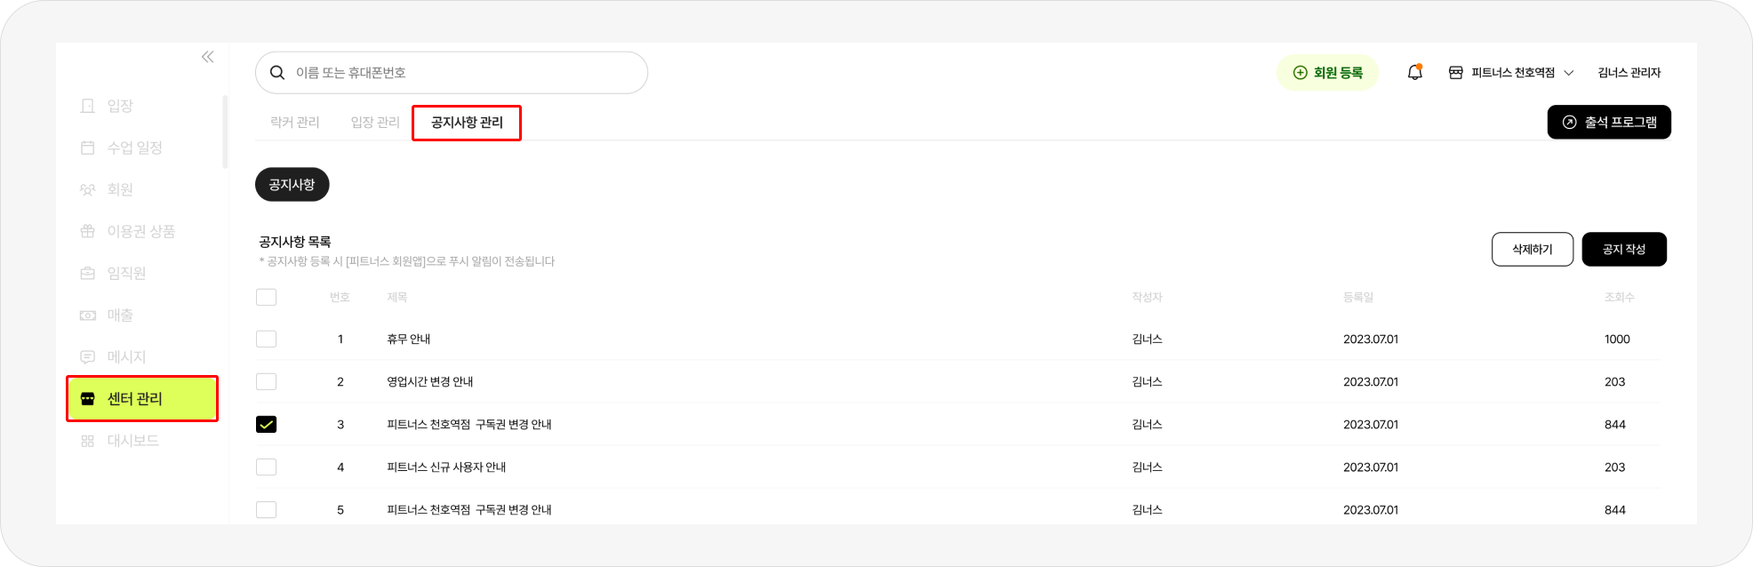The height and width of the screenshot is (567, 1753).
Task: Open 이용권 상품 gift icon
Action: (87, 231)
